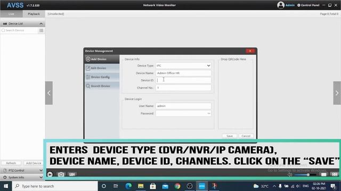The image size is (341, 191).
Task: Open the weather widget showing 32°C
Action: coord(261,186)
